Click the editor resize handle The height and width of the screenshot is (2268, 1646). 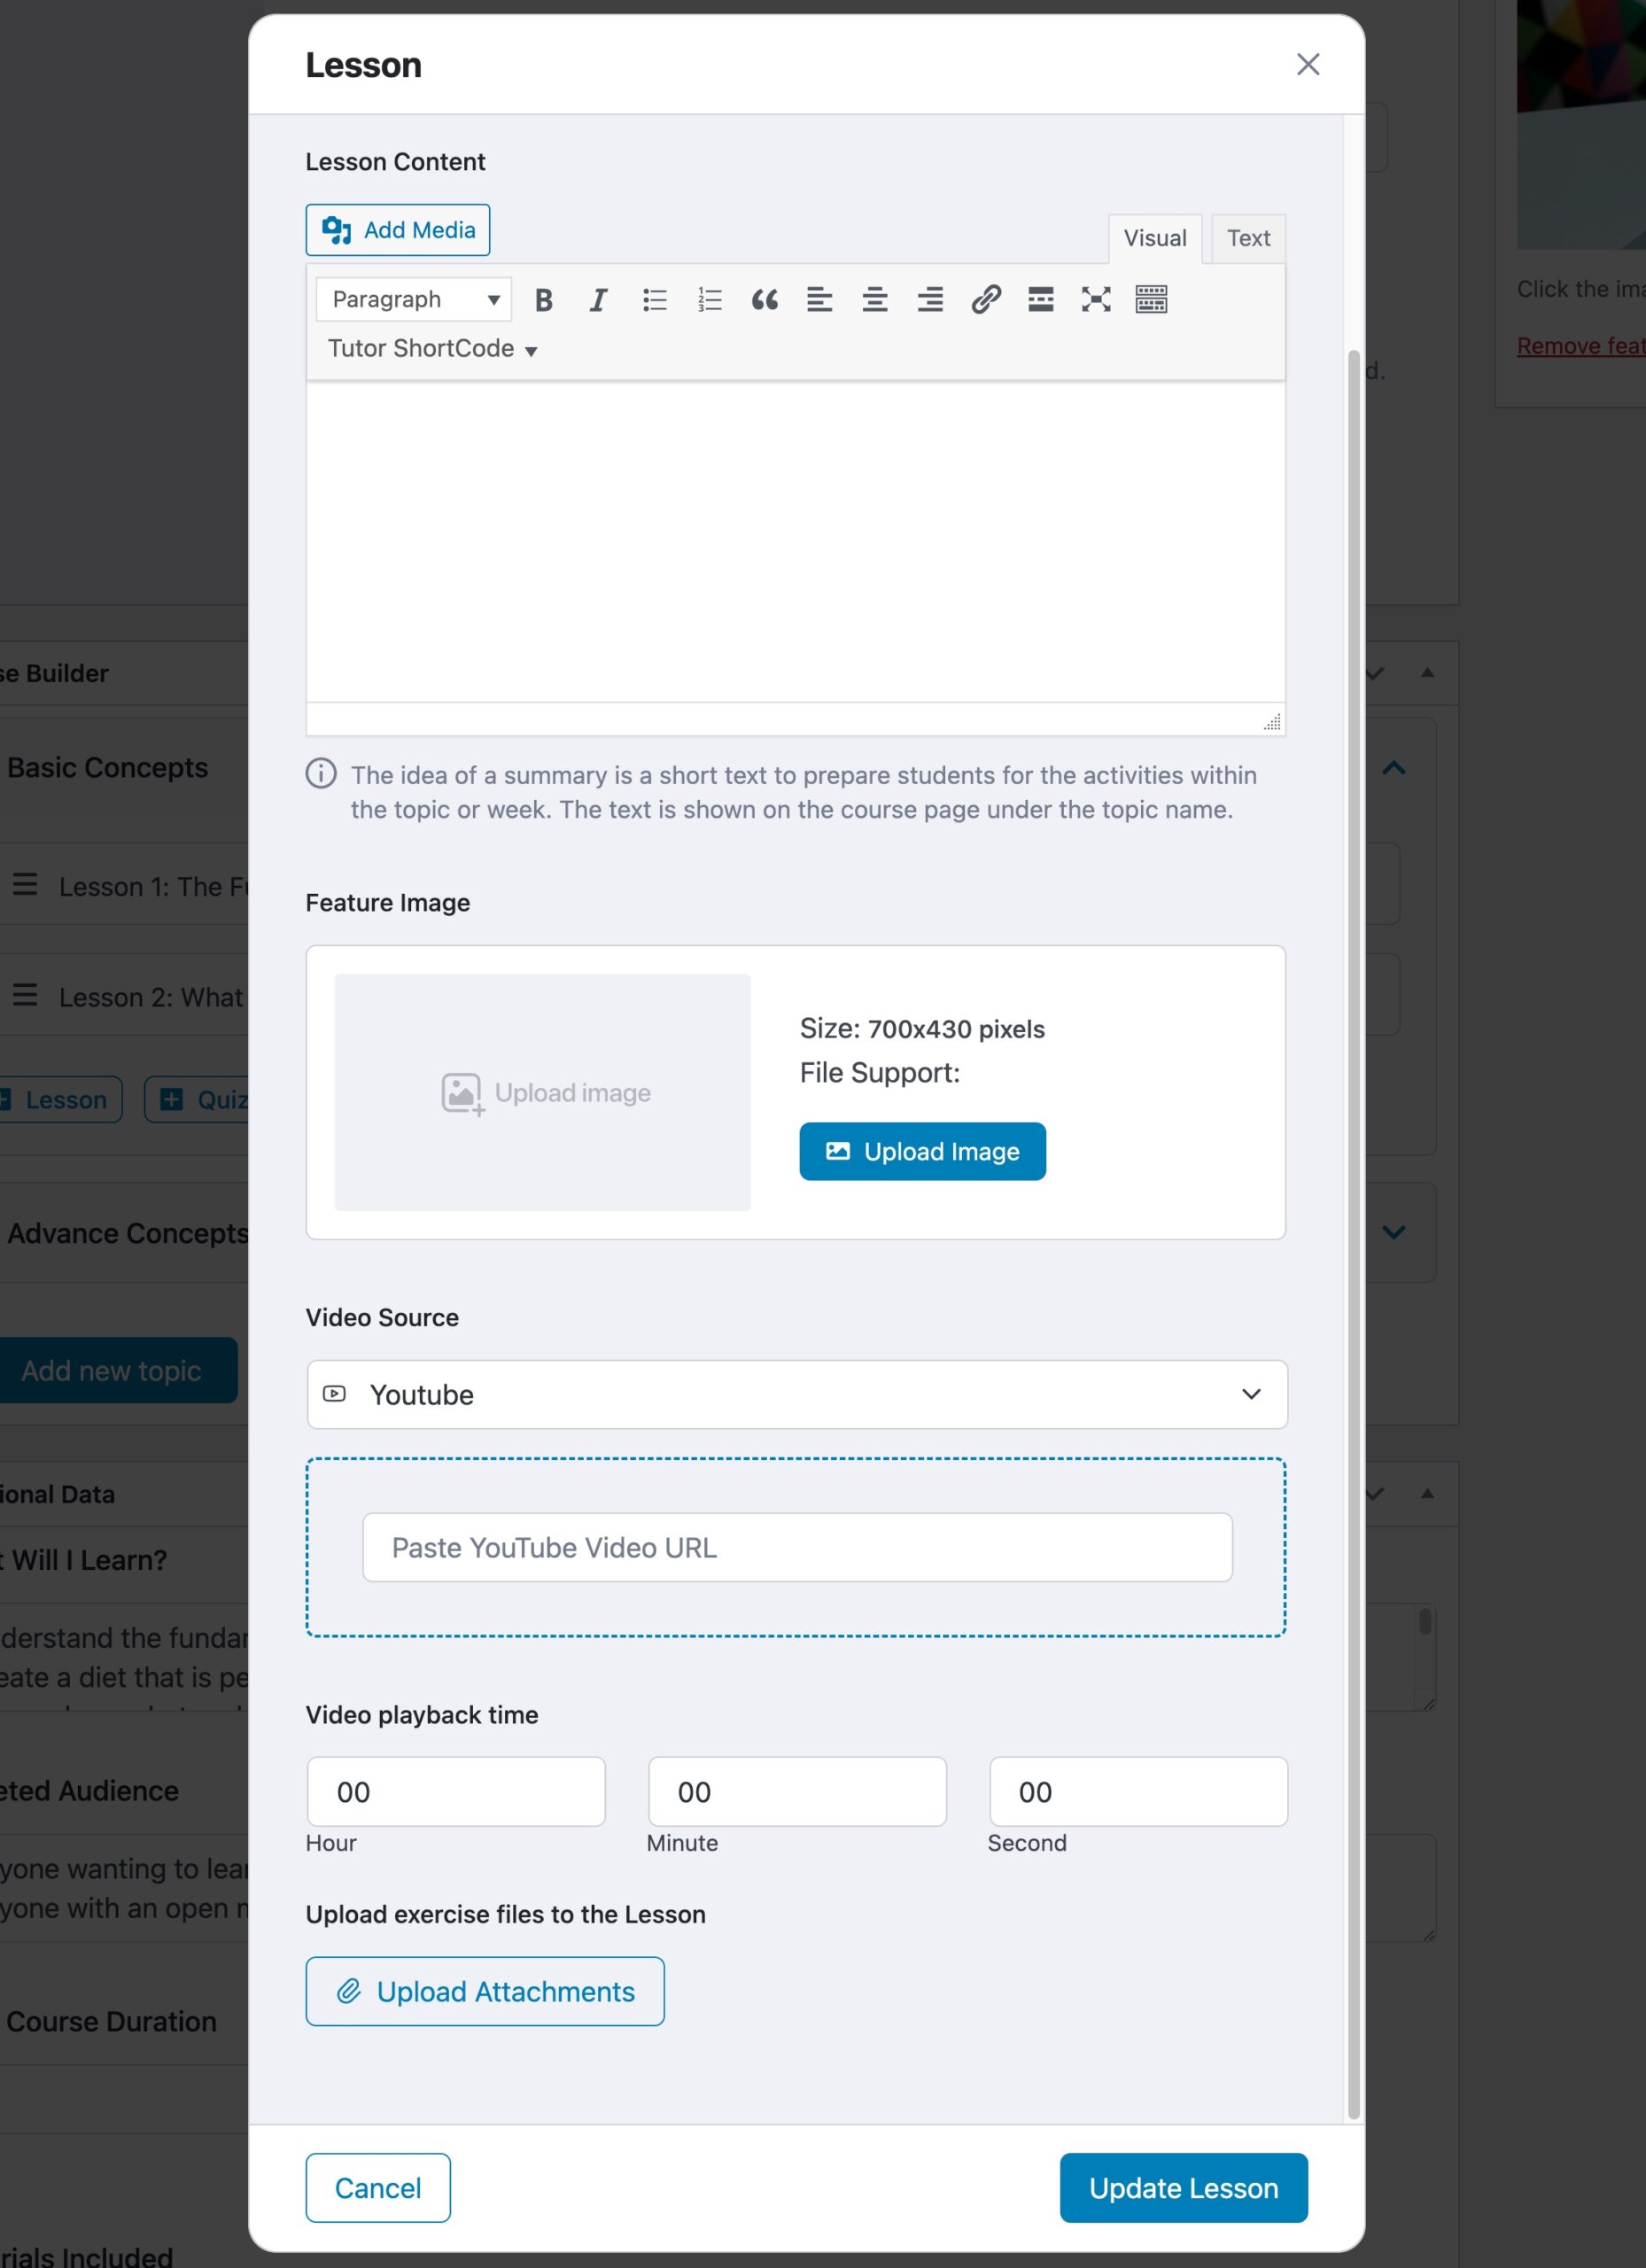1272,722
